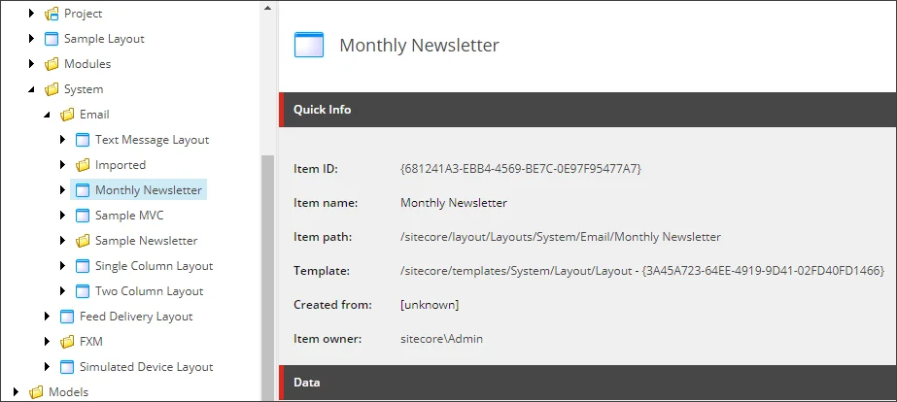Select the Sample Layout tree item
The width and height of the screenshot is (897, 402).
click(x=104, y=38)
